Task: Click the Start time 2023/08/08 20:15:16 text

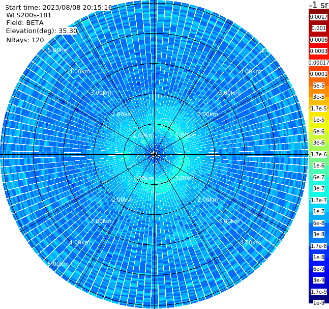Action: [x=58, y=7]
